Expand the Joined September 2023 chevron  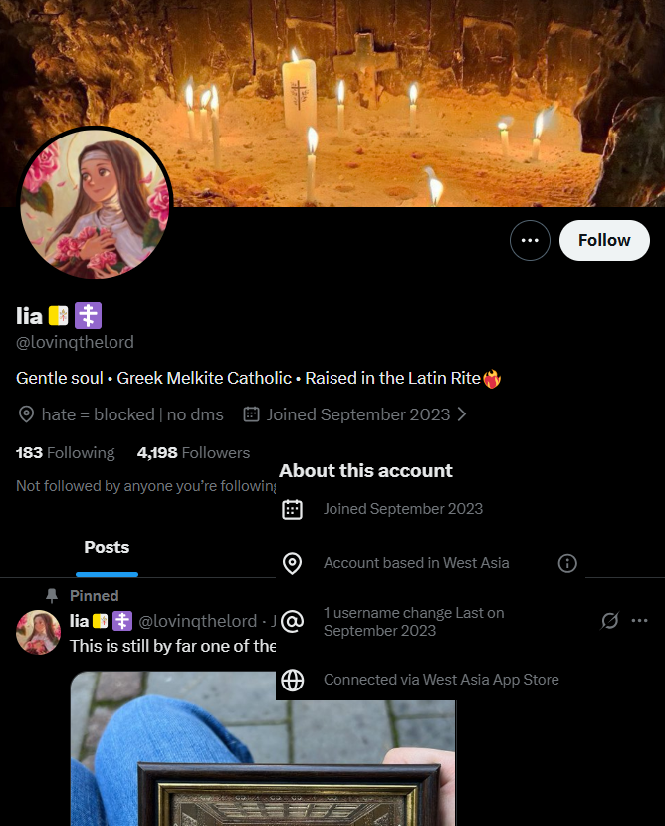462,414
